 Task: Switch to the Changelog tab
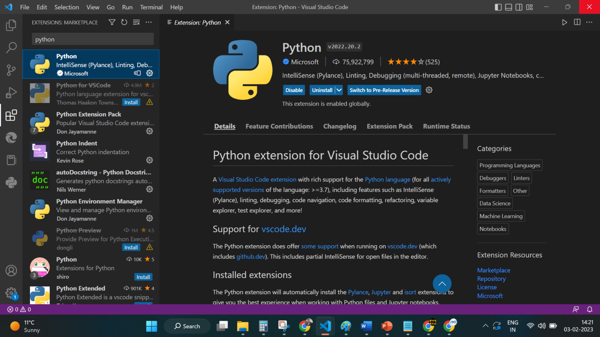click(339, 126)
